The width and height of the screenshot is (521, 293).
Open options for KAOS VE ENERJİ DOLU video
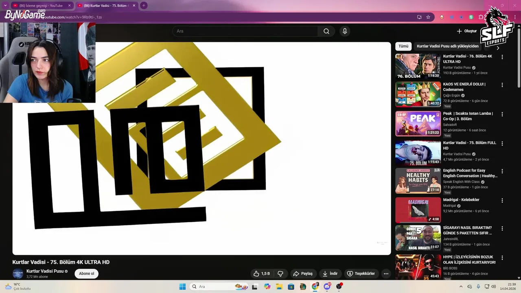(502, 85)
